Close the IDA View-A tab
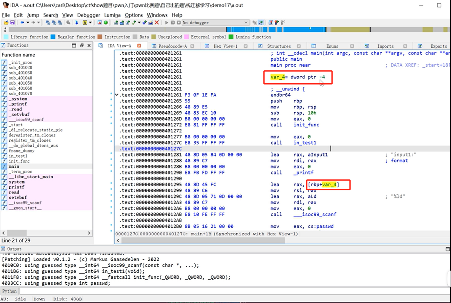Viewport: 451px width, 303px height. pyautogui.click(x=139, y=46)
